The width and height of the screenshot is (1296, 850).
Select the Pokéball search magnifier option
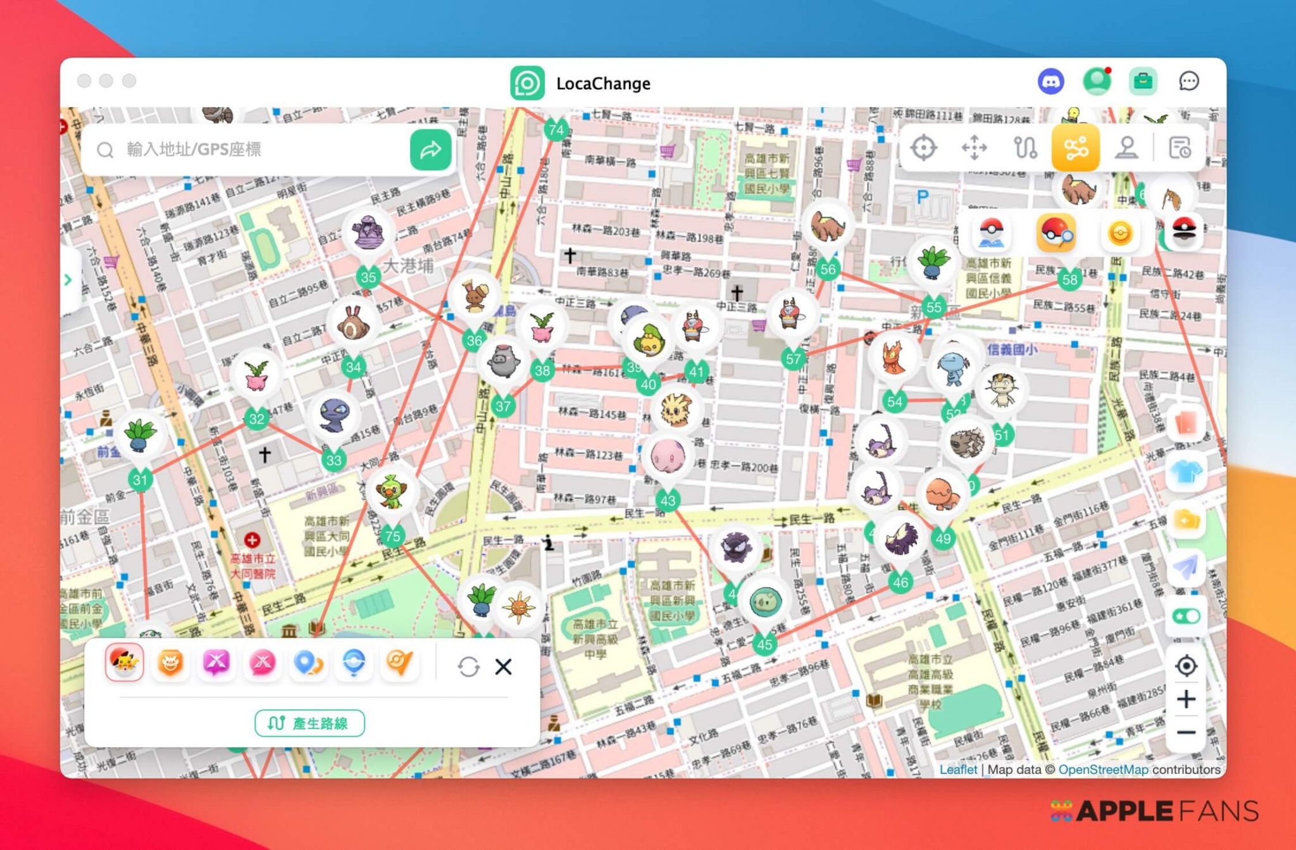coord(1056,233)
